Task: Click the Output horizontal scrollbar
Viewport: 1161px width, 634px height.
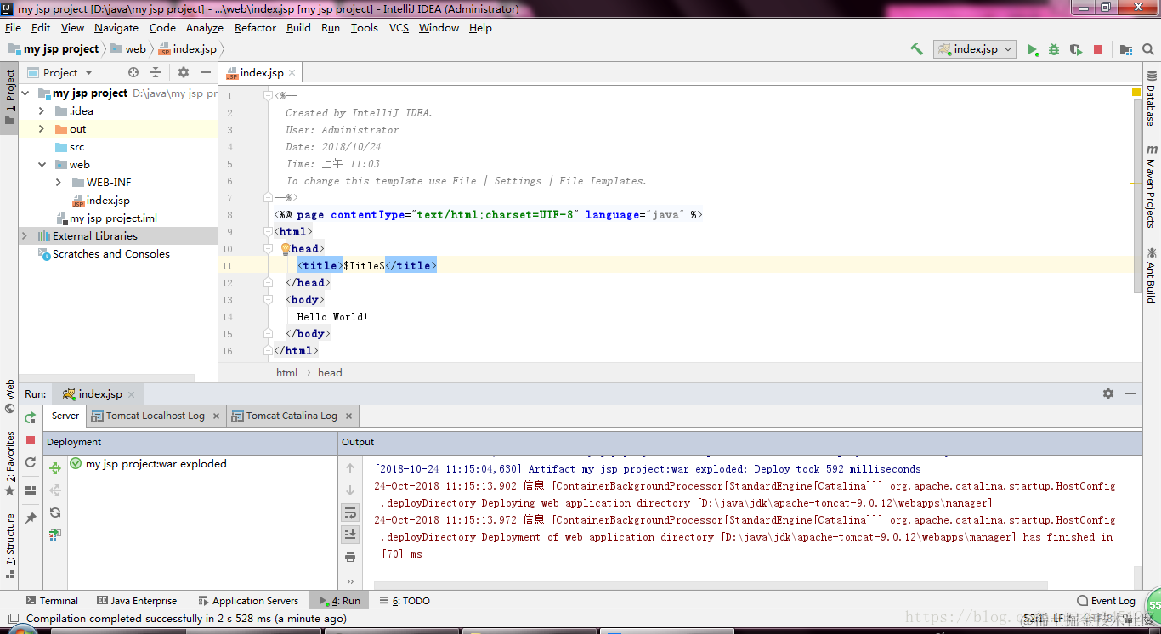Action: coord(710,585)
